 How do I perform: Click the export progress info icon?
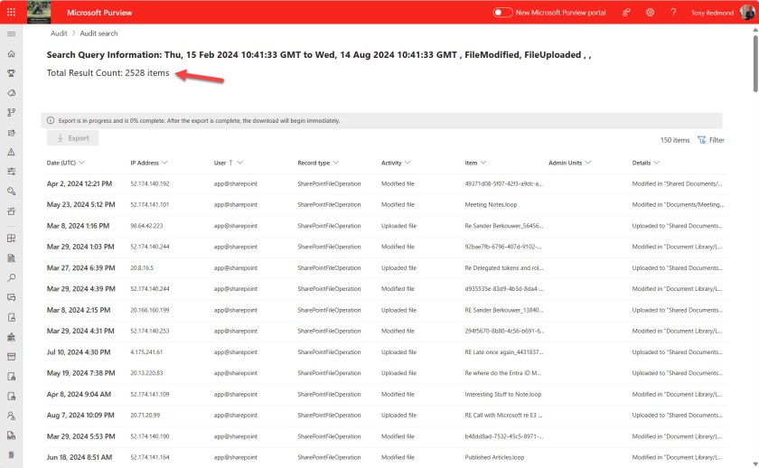click(x=51, y=120)
